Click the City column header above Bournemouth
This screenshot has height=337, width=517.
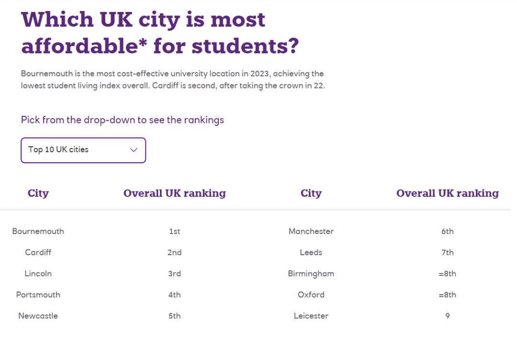(38, 193)
